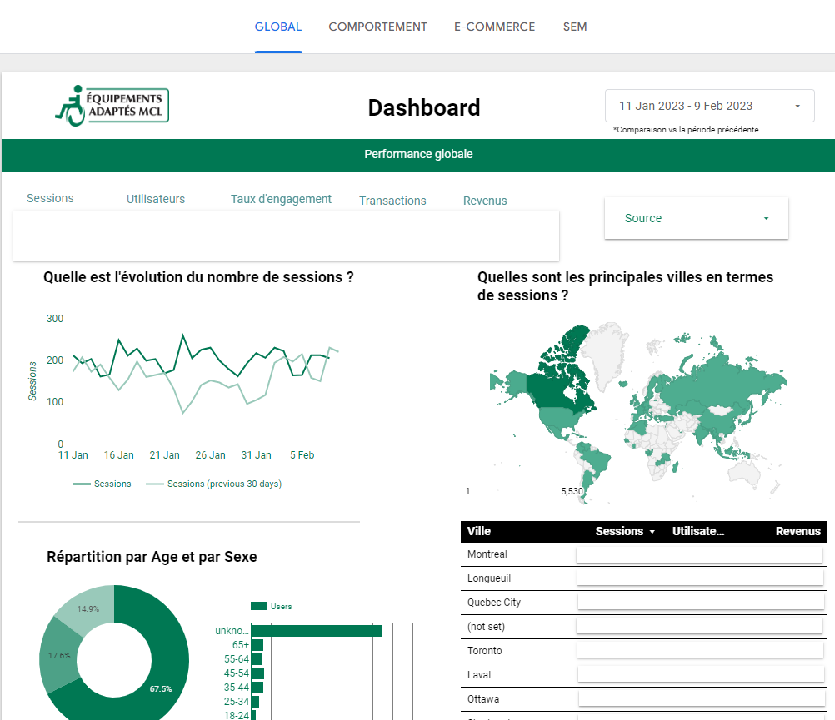Click the Équipements Adaptés MCL logo
835x720 pixels.
coord(112,106)
